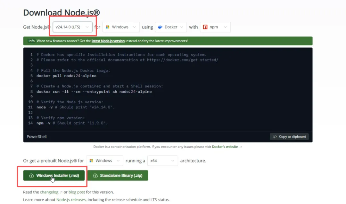Click the Info badge in green banner
The width and height of the screenshot is (346, 204).
31,41
